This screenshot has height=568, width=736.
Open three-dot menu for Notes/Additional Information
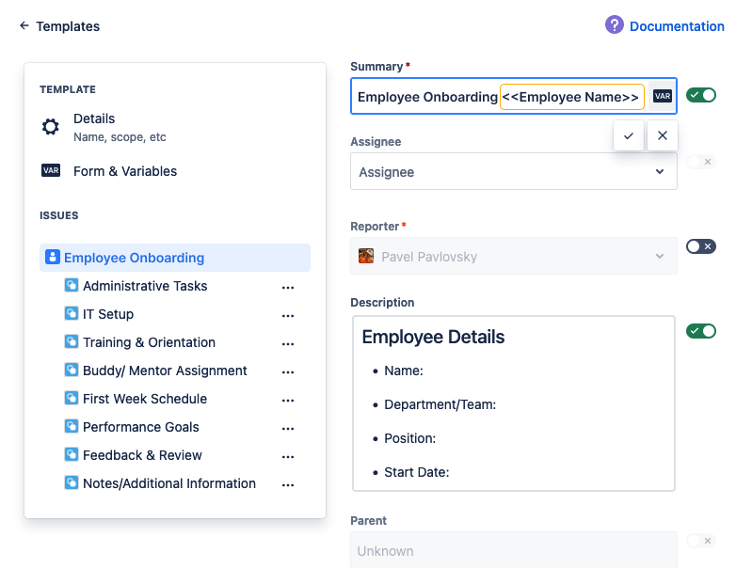288,484
